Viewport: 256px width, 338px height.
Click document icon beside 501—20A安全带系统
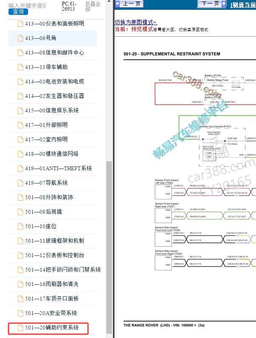pos(20,313)
